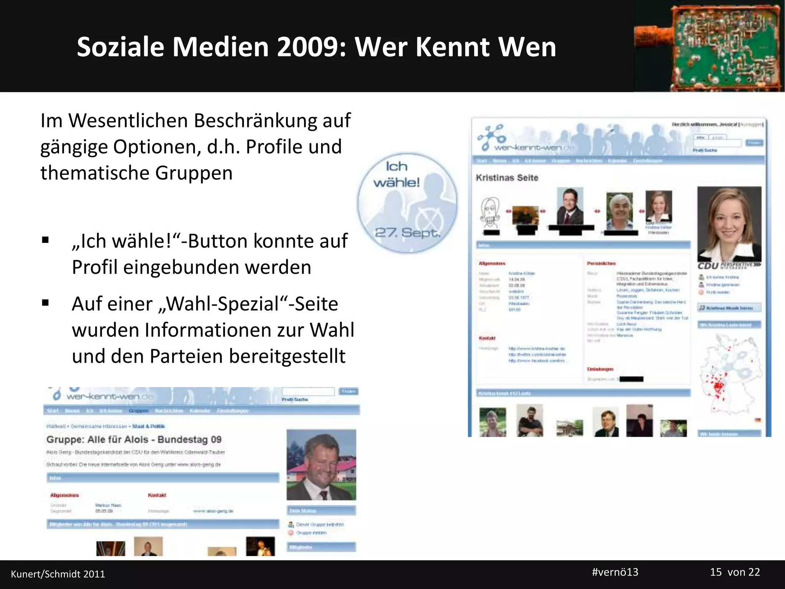Click the search input on the profile page

(717, 143)
